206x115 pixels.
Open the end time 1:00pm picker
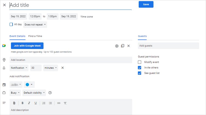point(53,16)
